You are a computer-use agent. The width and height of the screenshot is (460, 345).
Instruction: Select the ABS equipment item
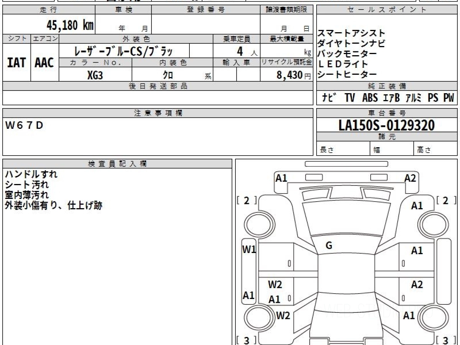(x=370, y=98)
